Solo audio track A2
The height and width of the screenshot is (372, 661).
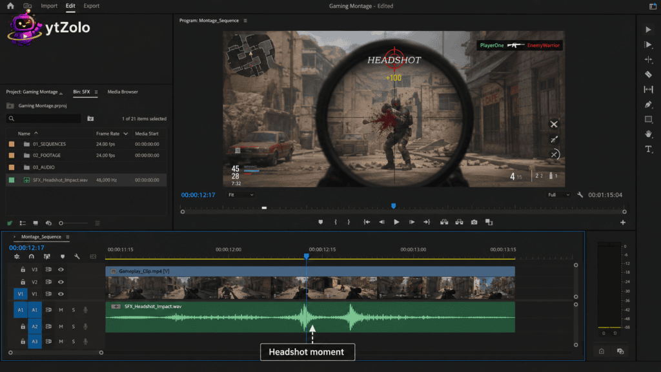74,326
